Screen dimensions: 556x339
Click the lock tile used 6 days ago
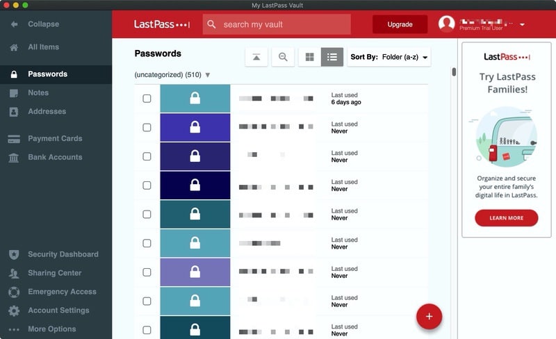click(195, 98)
